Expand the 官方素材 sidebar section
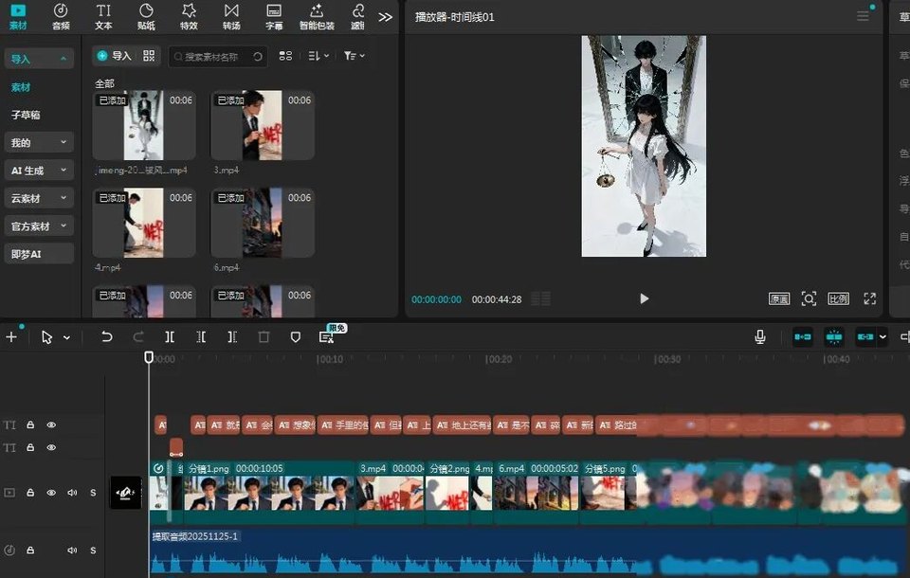910x578 pixels. pos(39,226)
